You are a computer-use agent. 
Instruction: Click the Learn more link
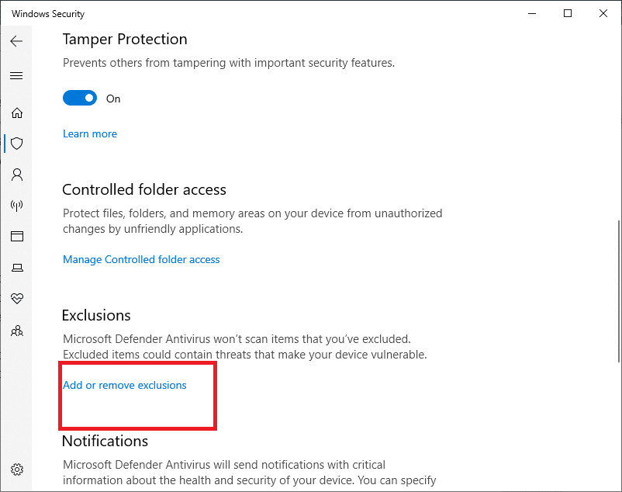click(x=90, y=134)
